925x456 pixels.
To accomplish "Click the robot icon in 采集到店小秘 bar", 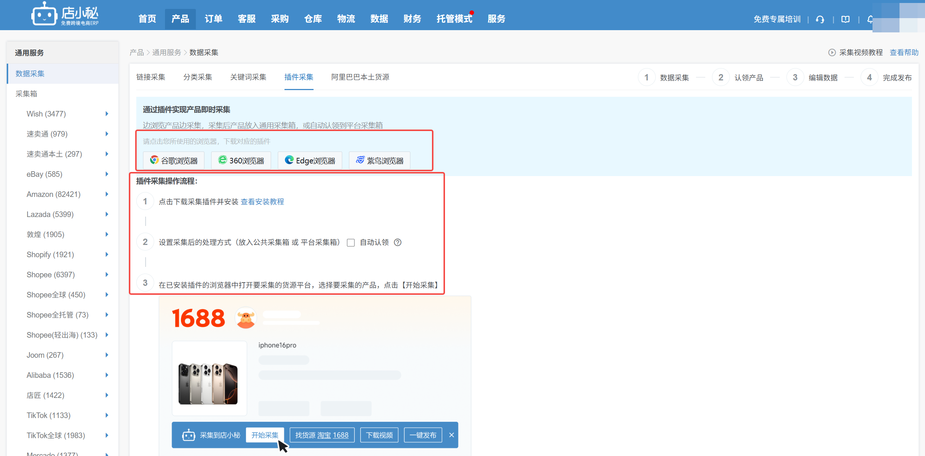I will pyautogui.click(x=188, y=435).
